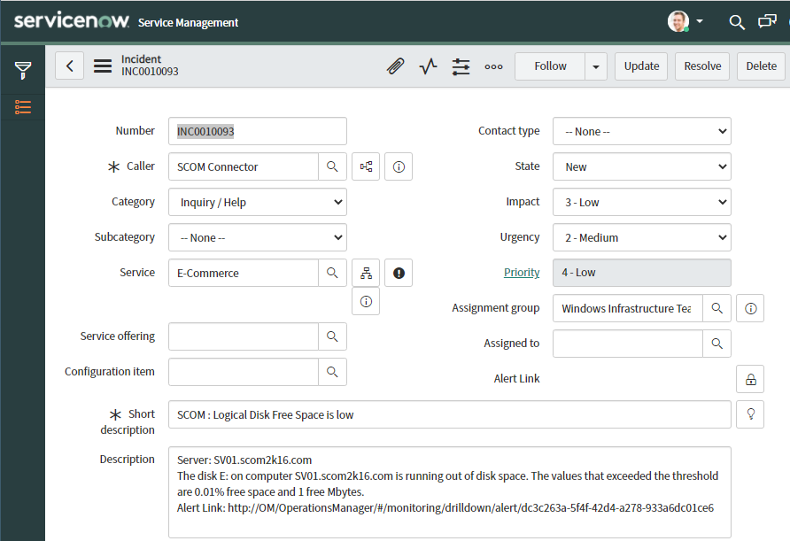
Task: Click the personalize form sliders icon
Action: click(461, 66)
